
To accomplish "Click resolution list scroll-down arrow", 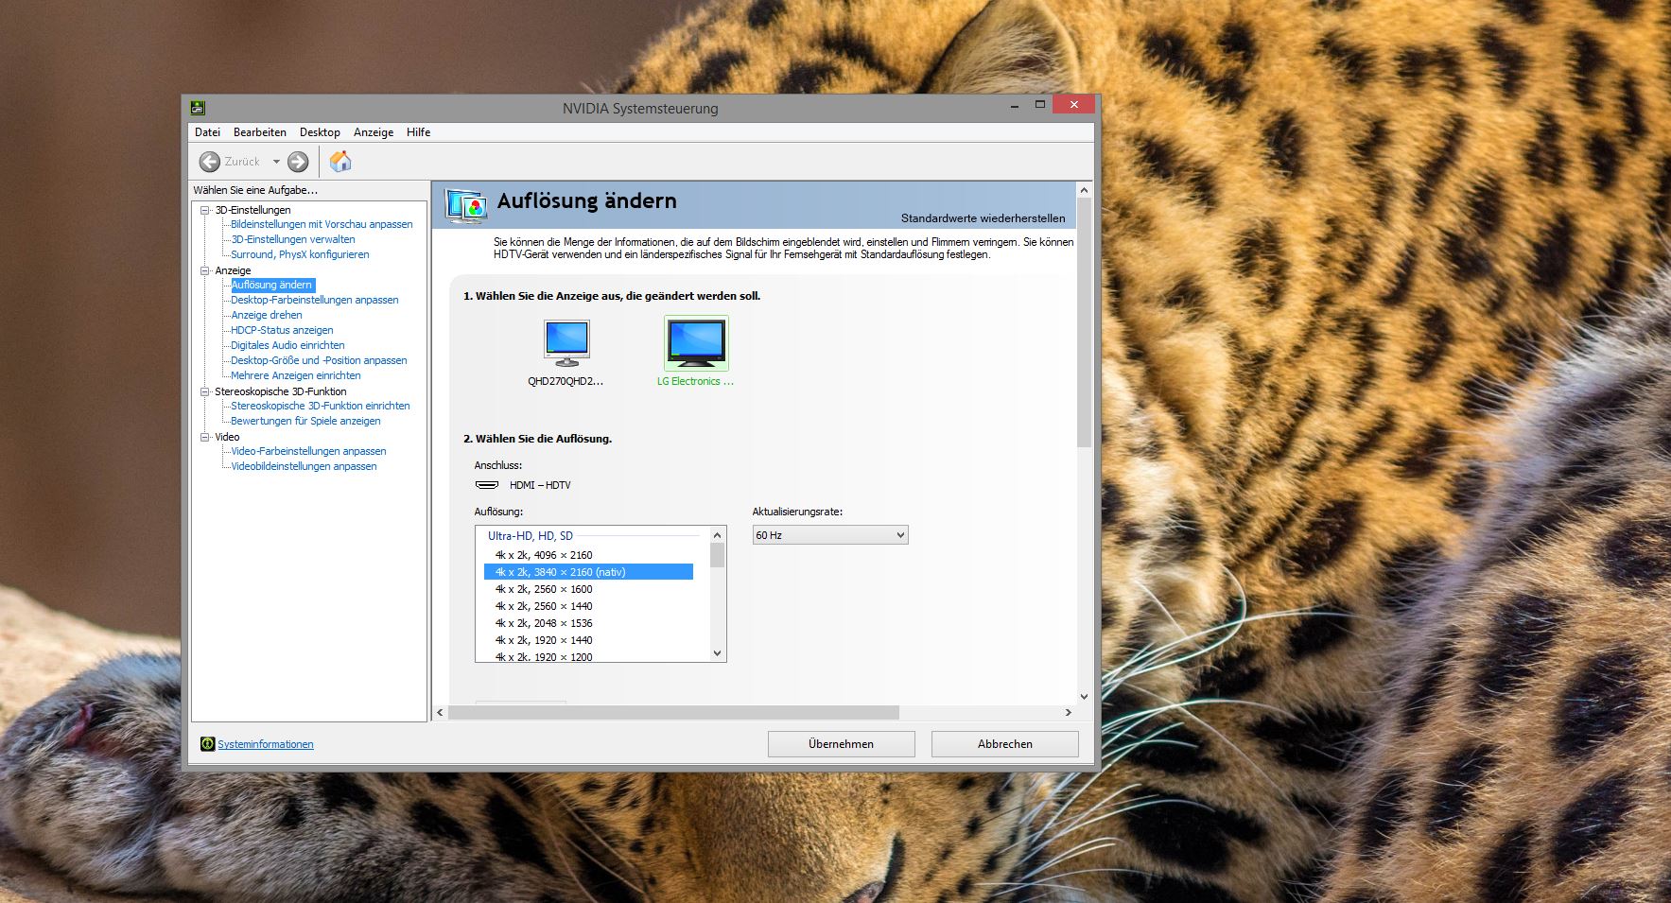I will [717, 653].
